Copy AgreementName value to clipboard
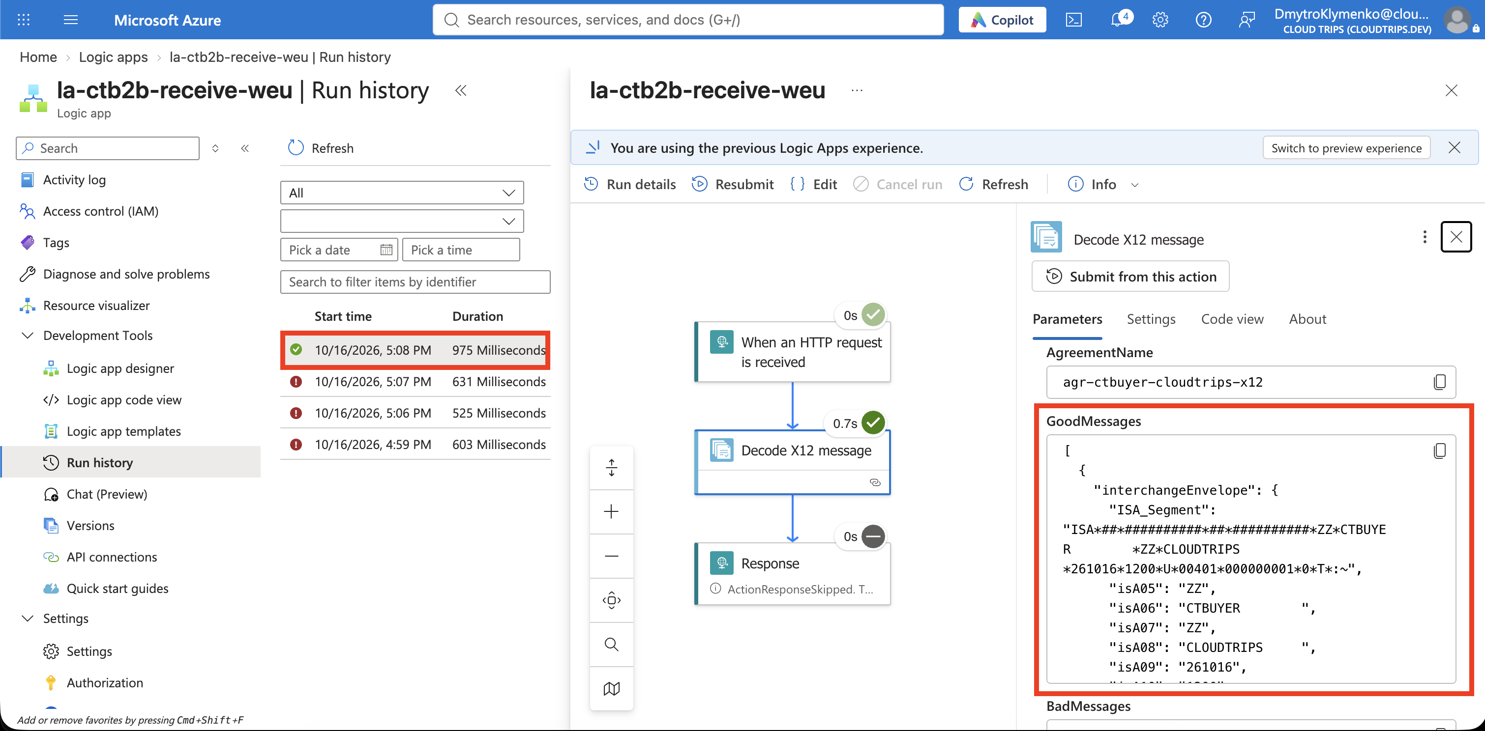Image resolution: width=1485 pixels, height=731 pixels. tap(1439, 382)
